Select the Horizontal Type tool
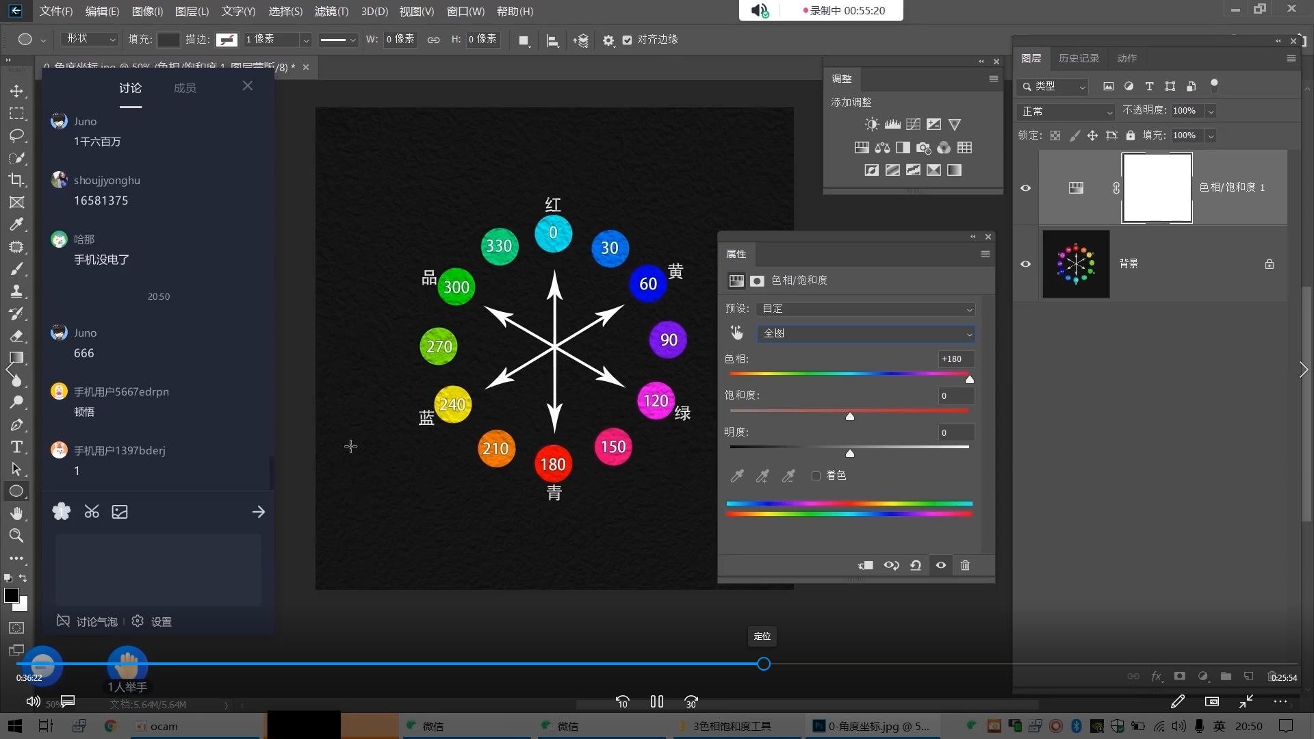 [16, 447]
